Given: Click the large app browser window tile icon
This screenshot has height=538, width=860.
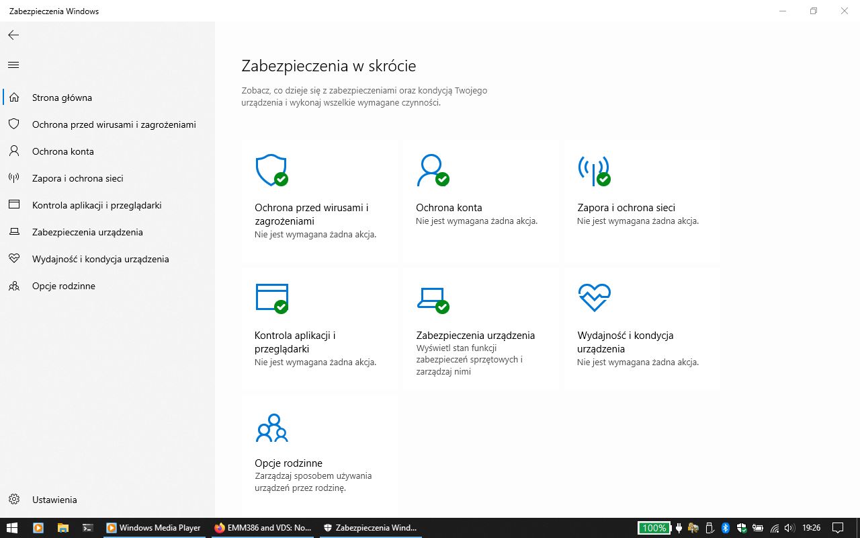Looking at the screenshot, I should coord(271,298).
